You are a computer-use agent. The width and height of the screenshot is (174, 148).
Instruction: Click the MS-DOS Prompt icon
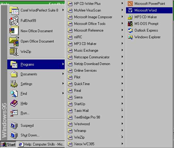point(130,24)
